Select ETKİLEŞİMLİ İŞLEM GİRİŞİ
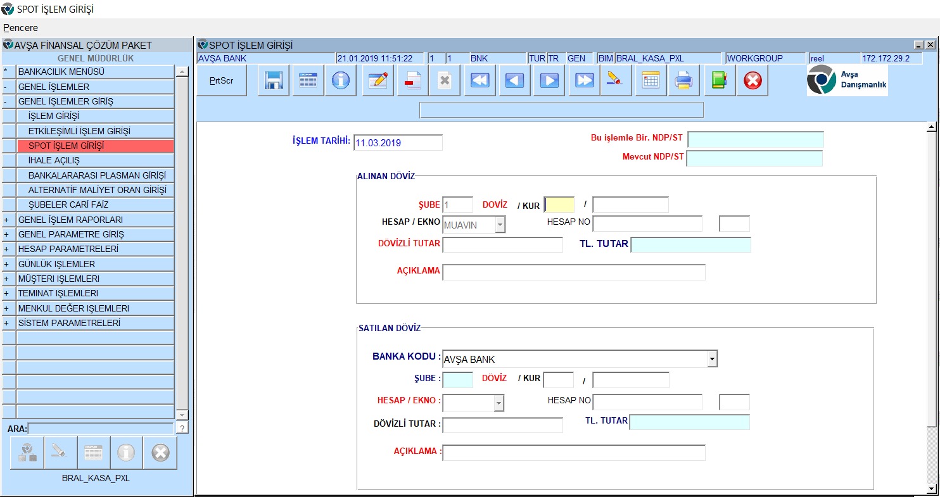This screenshot has height=497, width=940. [95, 131]
